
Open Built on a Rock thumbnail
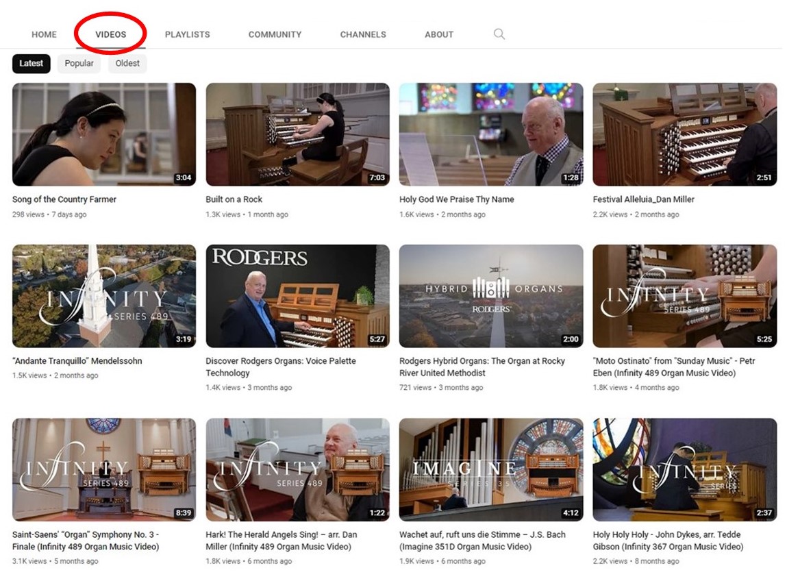pyautogui.click(x=298, y=134)
